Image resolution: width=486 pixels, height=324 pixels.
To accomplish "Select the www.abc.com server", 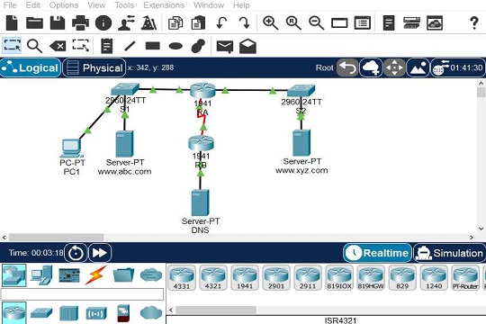I will [124, 144].
